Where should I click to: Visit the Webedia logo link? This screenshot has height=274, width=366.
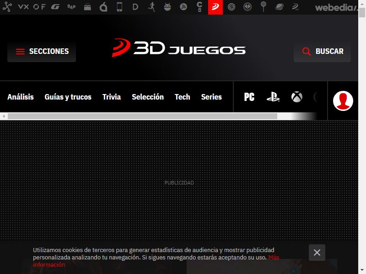pyautogui.click(x=336, y=8)
